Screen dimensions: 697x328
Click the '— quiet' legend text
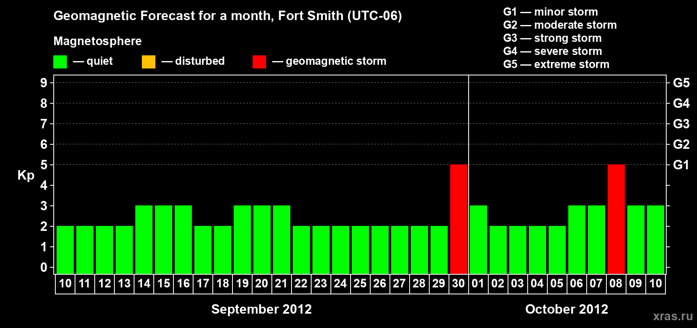point(93,61)
